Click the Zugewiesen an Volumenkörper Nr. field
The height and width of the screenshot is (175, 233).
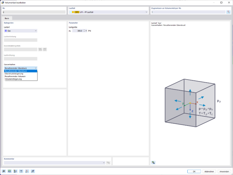pos(188,12)
